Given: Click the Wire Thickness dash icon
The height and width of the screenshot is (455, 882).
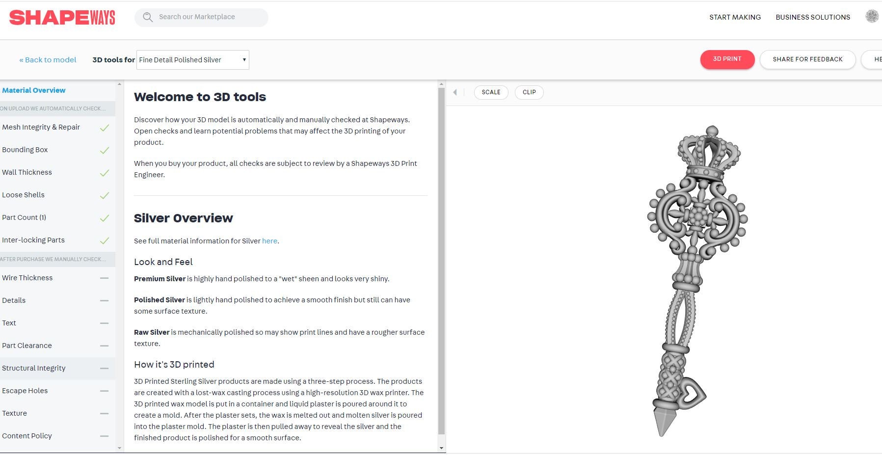Looking at the screenshot, I should (x=104, y=278).
